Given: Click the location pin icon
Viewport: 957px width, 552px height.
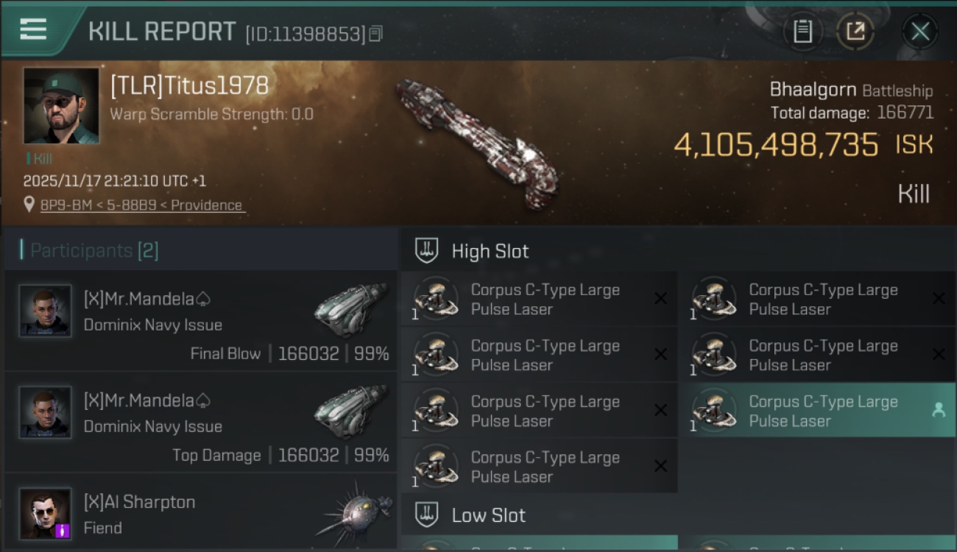Looking at the screenshot, I should (29, 205).
